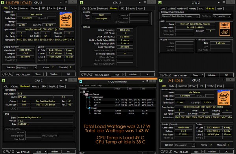Open the Tools dropdown arrow in Graphics window

point(203,75)
